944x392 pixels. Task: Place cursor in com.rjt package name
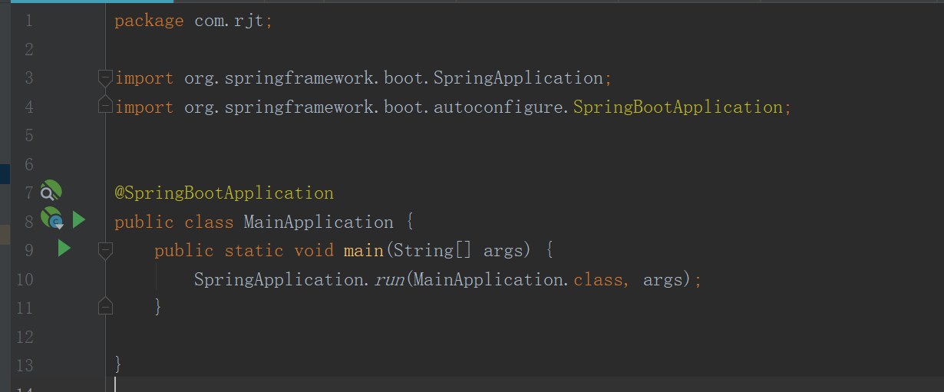point(229,21)
